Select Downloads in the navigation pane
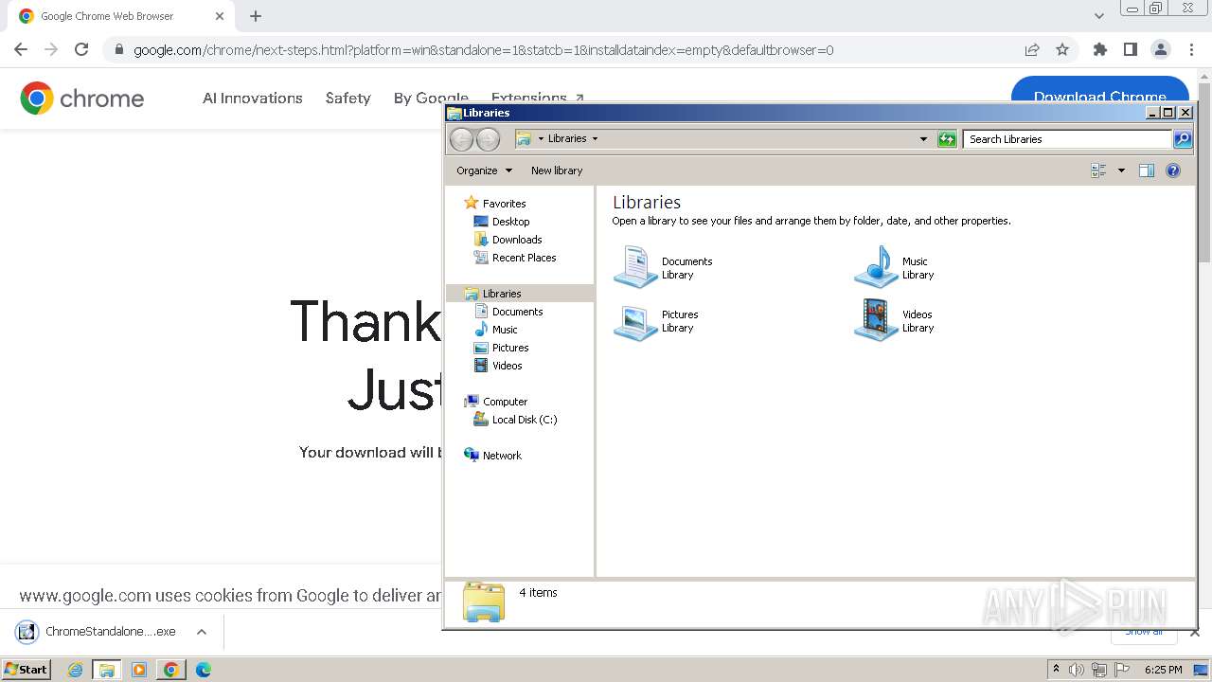The width and height of the screenshot is (1212, 682). tap(517, 240)
